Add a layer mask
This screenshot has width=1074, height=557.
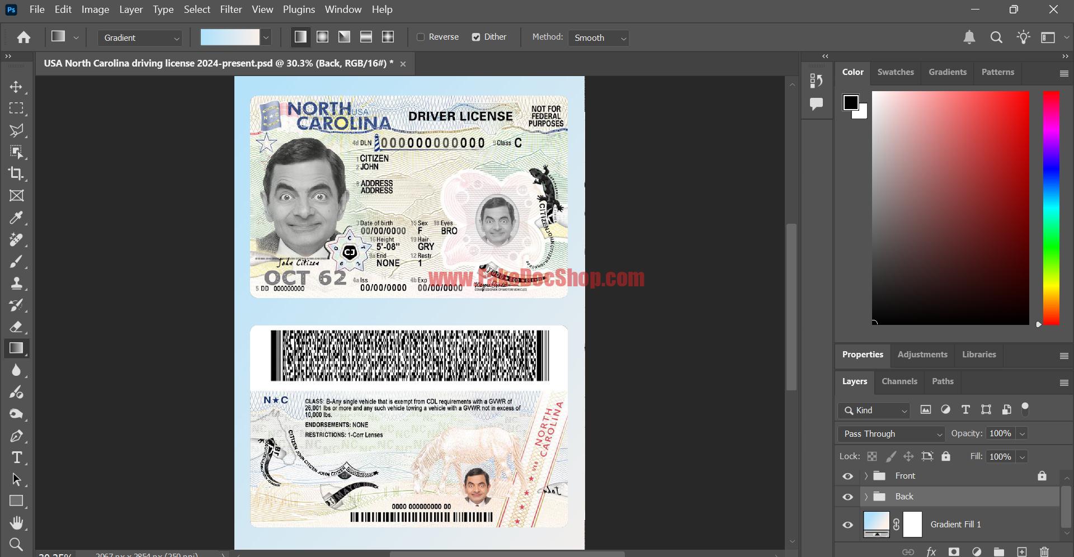(954, 552)
